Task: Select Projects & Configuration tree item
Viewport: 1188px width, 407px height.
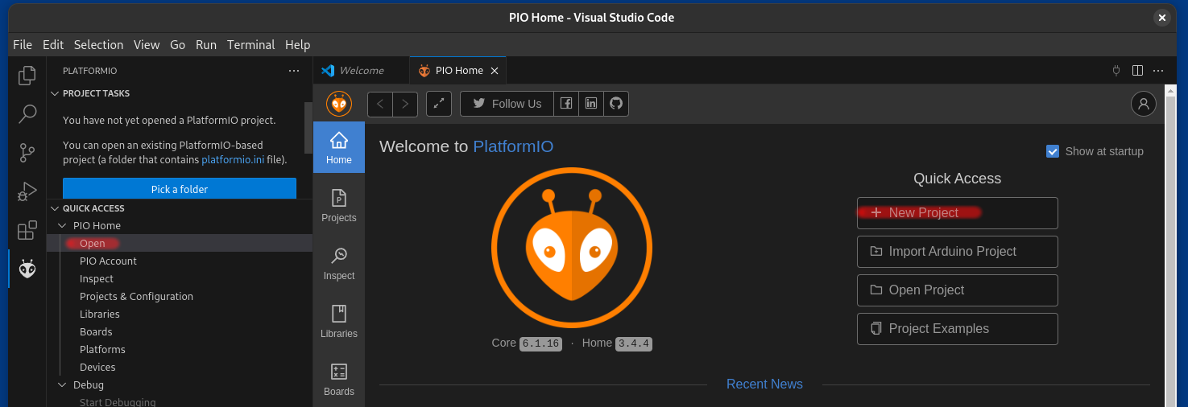Action: point(136,297)
